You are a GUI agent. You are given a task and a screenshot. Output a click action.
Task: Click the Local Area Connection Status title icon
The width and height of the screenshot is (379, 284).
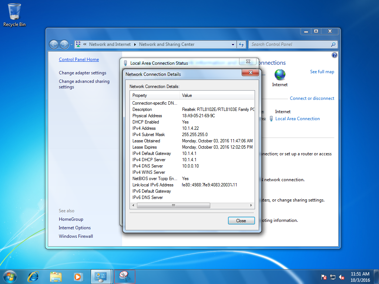(125, 63)
